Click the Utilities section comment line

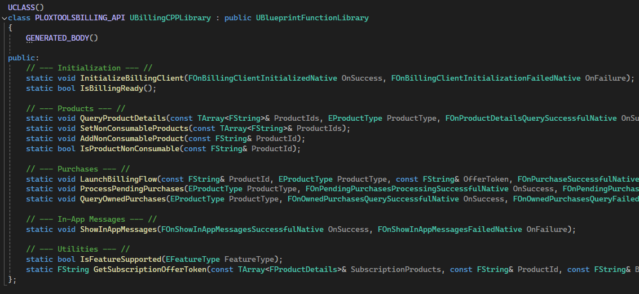pos(78,249)
